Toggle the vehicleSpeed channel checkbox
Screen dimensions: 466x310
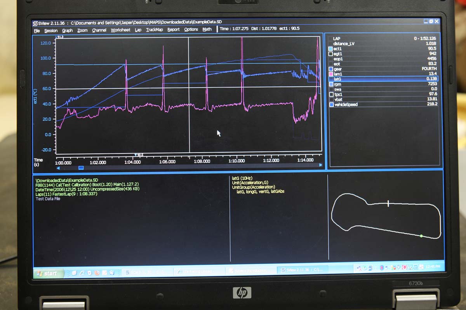coord(330,105)
